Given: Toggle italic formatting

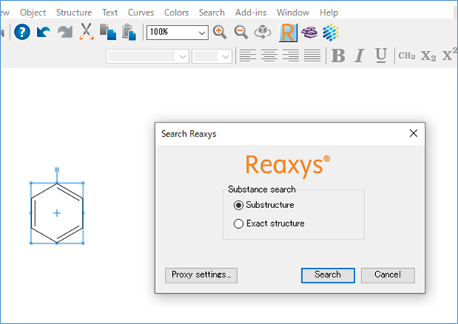Looking at the screenshot, I should [x=360, y=55].
